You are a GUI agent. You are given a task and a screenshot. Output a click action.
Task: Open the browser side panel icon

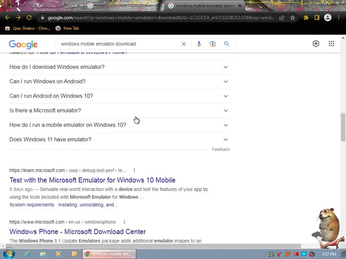(x=317, y=18)
